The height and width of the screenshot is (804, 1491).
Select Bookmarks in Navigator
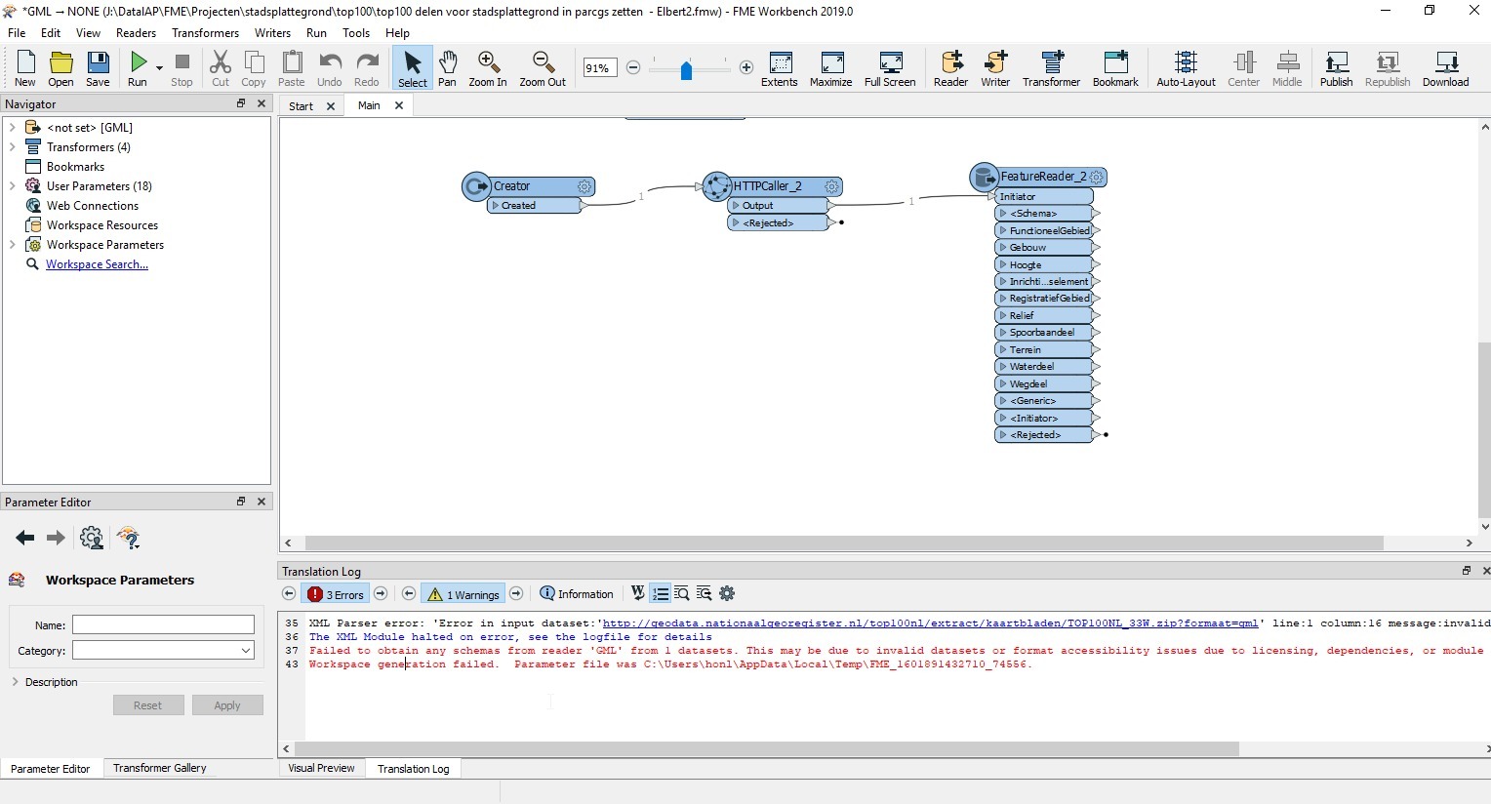(x=75, y=167)
